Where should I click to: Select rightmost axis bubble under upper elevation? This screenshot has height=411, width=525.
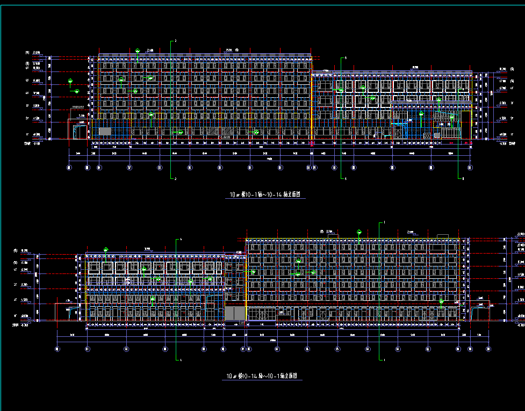pos(470,168)
